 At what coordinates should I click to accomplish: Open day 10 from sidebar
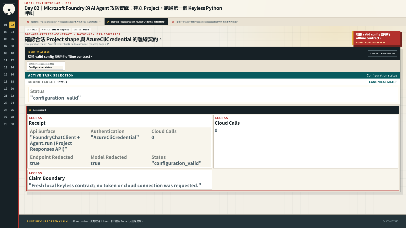[12, 53]
